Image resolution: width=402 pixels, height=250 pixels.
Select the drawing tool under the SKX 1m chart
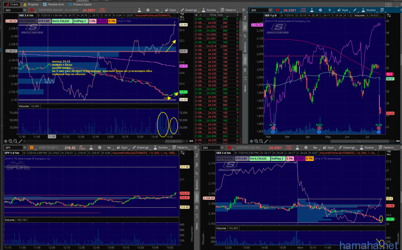click(x=20, y=141)
